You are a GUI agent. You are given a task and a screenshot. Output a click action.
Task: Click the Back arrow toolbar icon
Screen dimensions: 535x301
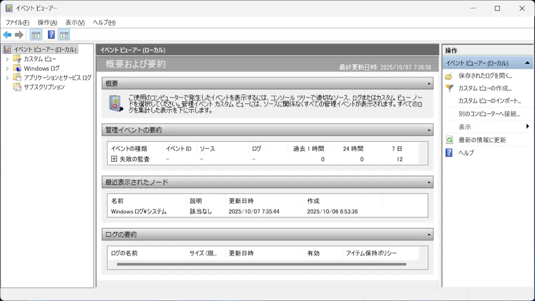(x=7, y=35)
